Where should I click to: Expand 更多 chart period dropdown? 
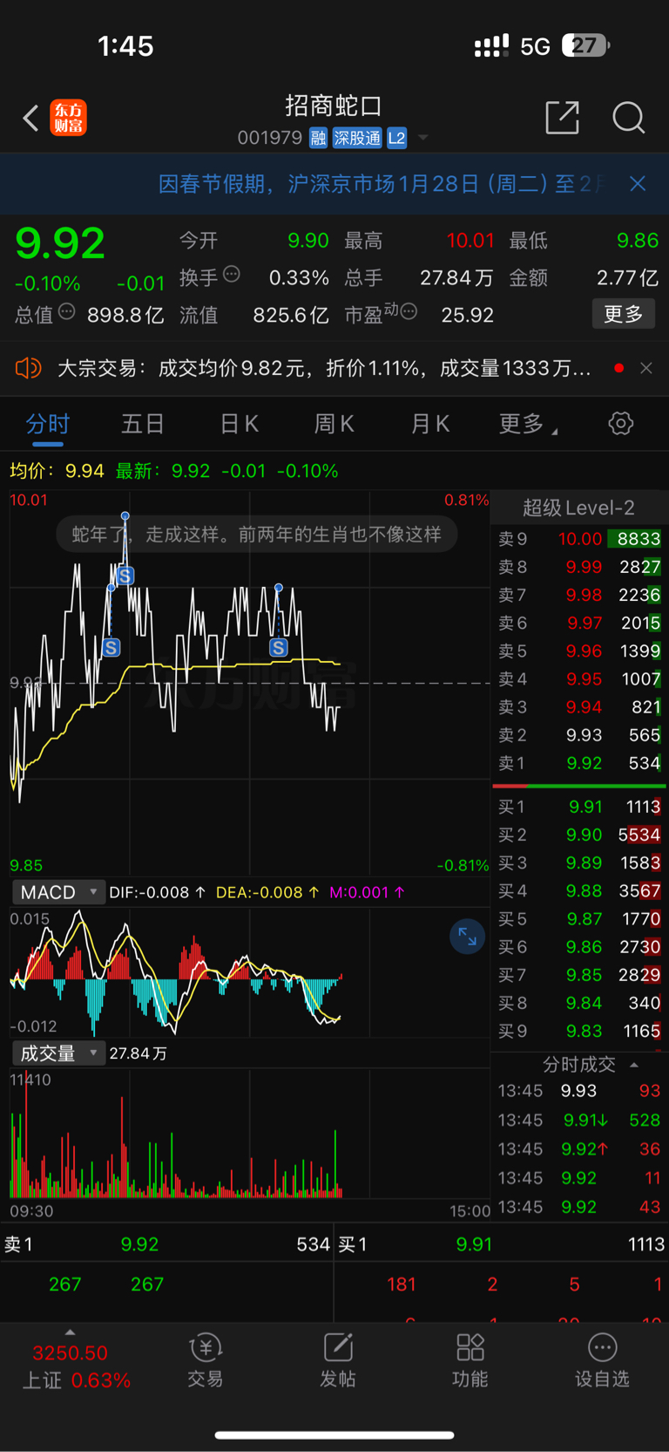pos(528,425)
